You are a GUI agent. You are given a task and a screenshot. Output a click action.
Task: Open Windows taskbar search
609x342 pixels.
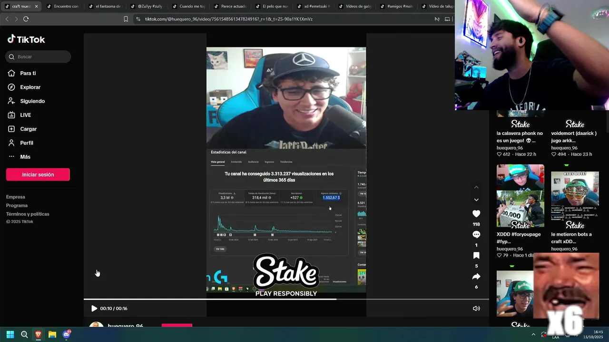pos(24,334)
